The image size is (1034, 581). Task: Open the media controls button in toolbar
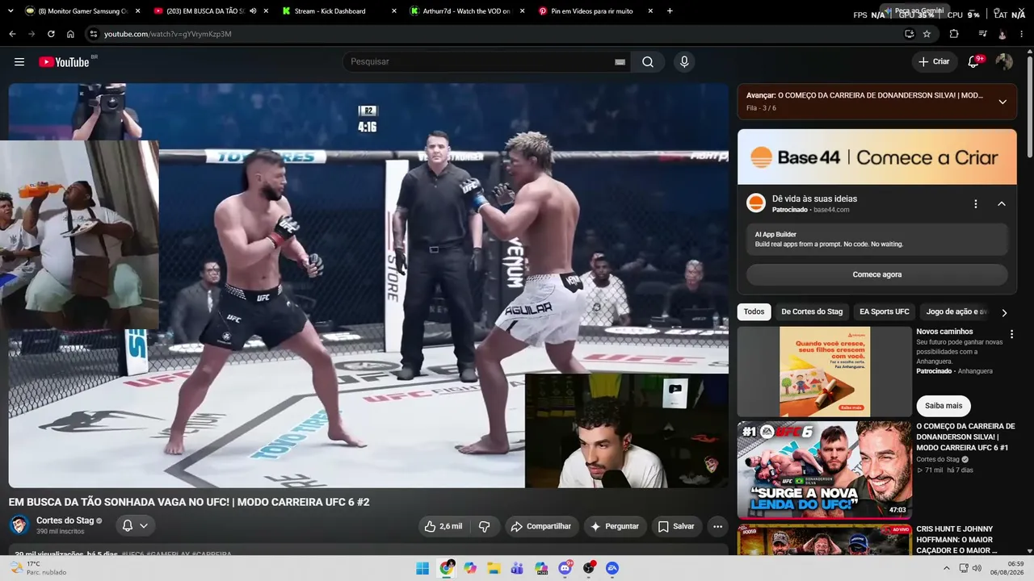pos(982,34)
